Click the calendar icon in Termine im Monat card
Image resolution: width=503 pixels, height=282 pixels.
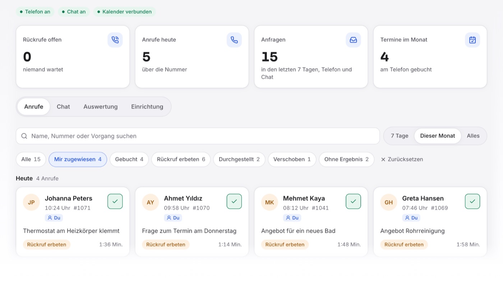pos(472,40)
